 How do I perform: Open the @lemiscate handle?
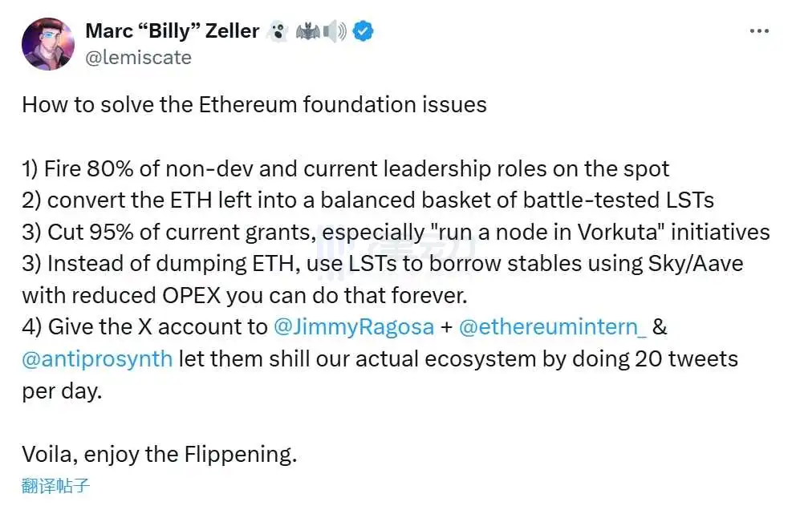coord(138,58)
